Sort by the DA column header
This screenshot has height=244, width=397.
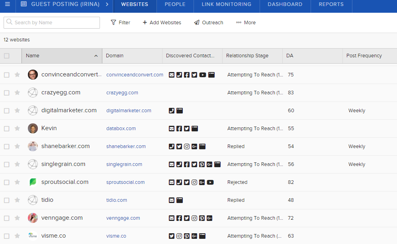(x=289, y=56)
